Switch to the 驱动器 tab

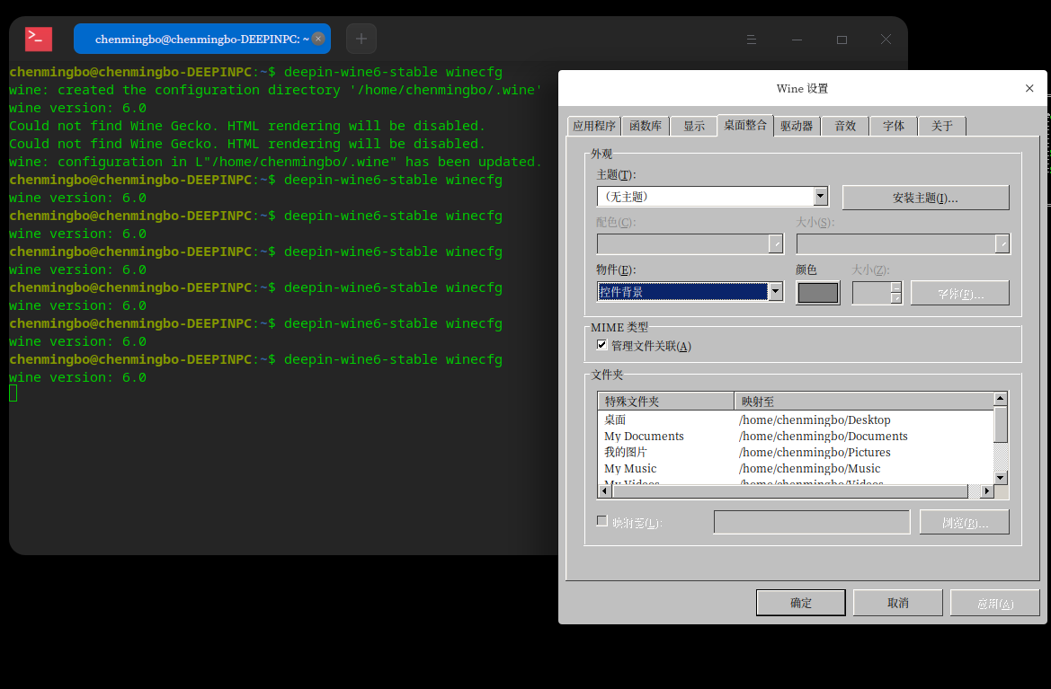[x=796, y=126]
